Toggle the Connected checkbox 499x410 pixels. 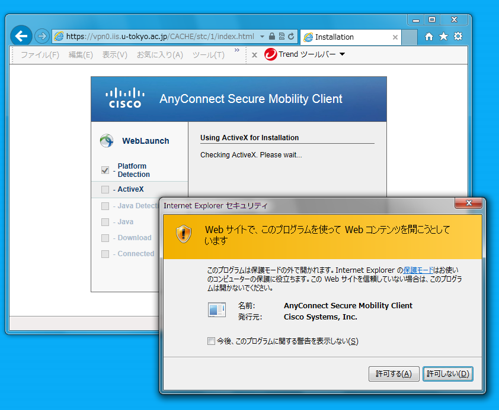pyautogui.click(x=105, y=254)
